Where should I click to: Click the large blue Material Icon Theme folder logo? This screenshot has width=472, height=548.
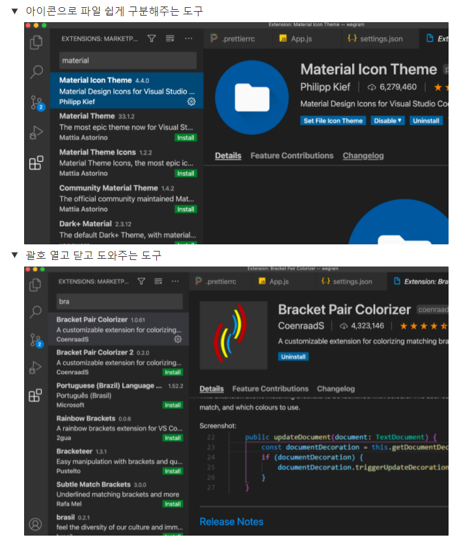(252, 98)
